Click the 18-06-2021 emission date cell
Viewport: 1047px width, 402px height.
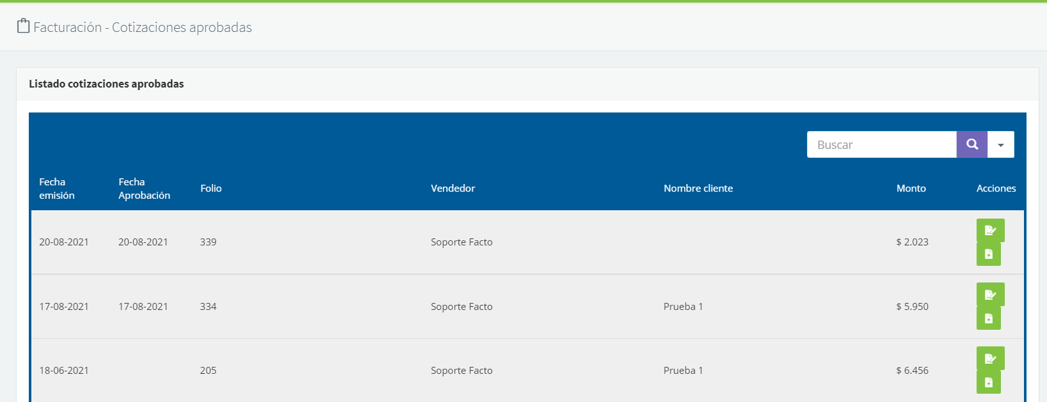pyautogui.click(x=64, y=371)
